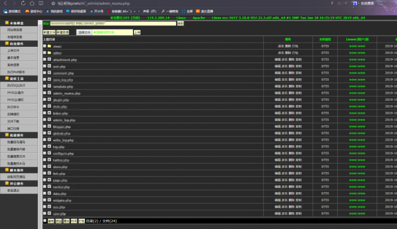Open the 游戏模式 toolbar shortcut

12,11
